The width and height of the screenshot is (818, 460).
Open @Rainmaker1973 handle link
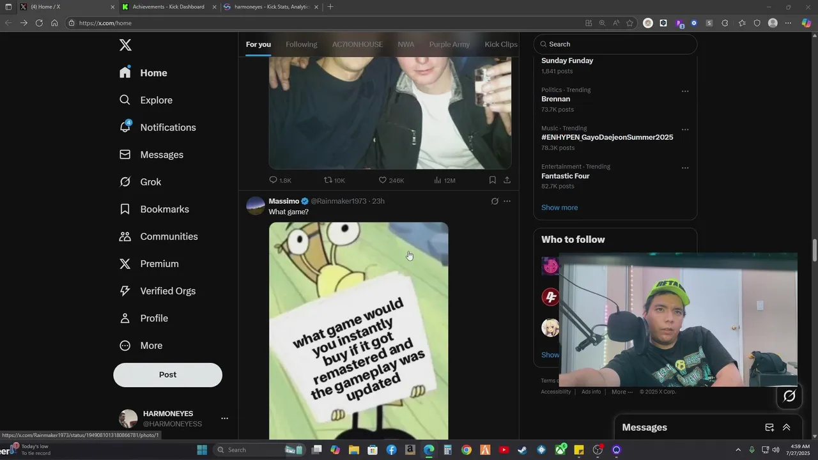339,201
